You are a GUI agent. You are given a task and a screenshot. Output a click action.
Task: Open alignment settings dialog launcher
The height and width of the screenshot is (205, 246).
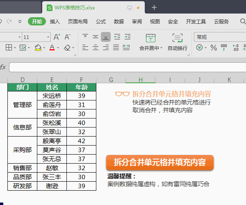click(189, 55)
